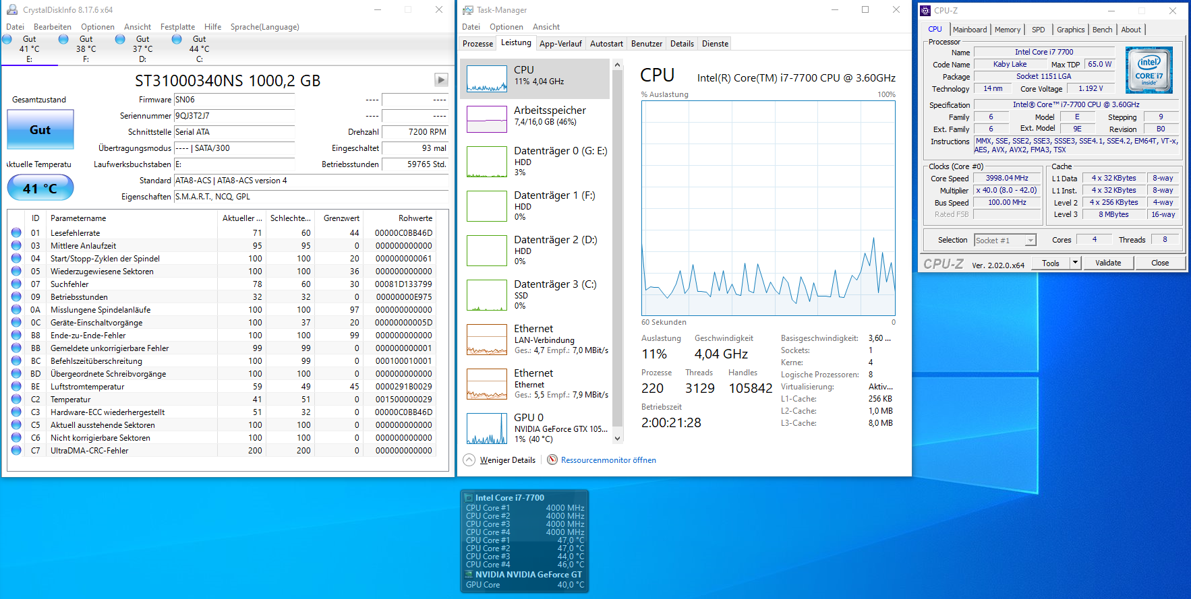
Task: Click the Gut health status button
Action: [40, 129]
